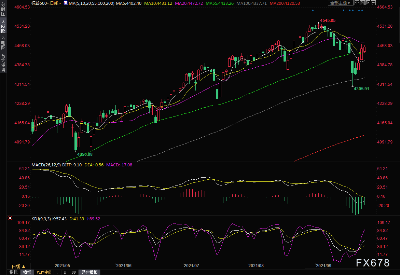Click the MA indicator chart icon

[66, 3]
